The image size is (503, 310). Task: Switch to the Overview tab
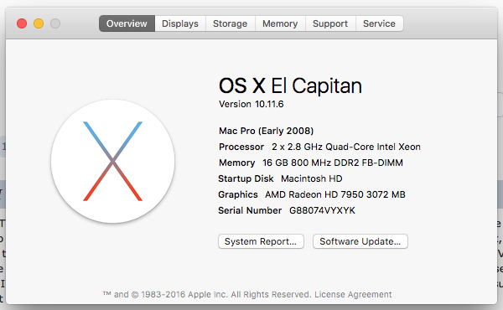pyautogui.click(x=127, y=23)
